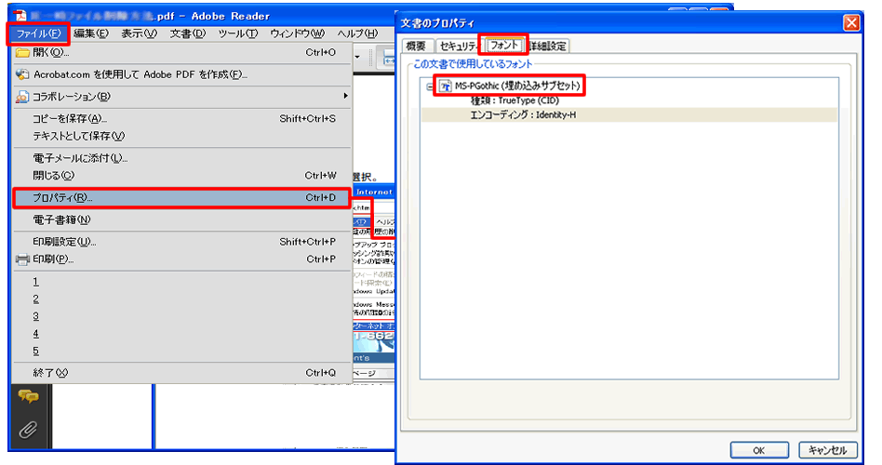Open the ウィンドウ(W) menu
The width and height of the screenshot is (882, 465).
[297, 33]
